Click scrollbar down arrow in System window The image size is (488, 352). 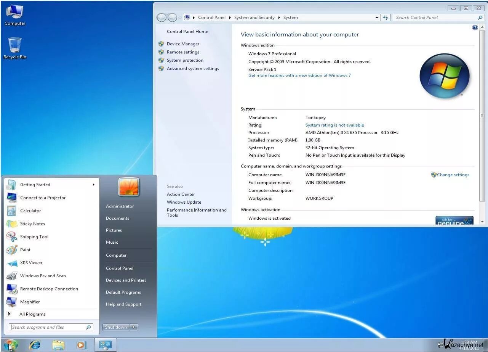pyautogui.click(x=482, y=221)
